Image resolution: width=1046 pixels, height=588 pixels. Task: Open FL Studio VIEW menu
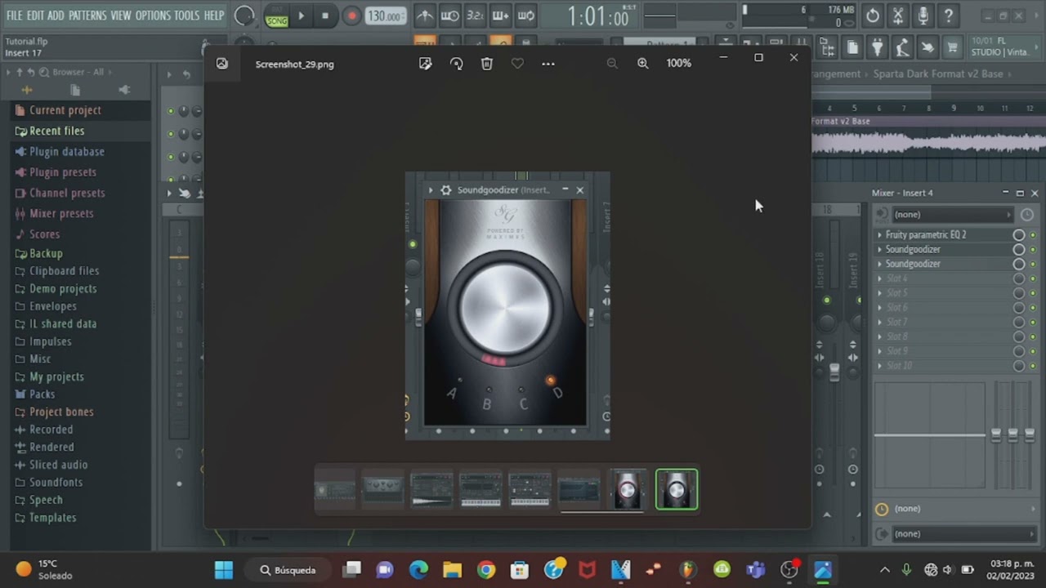121,16
